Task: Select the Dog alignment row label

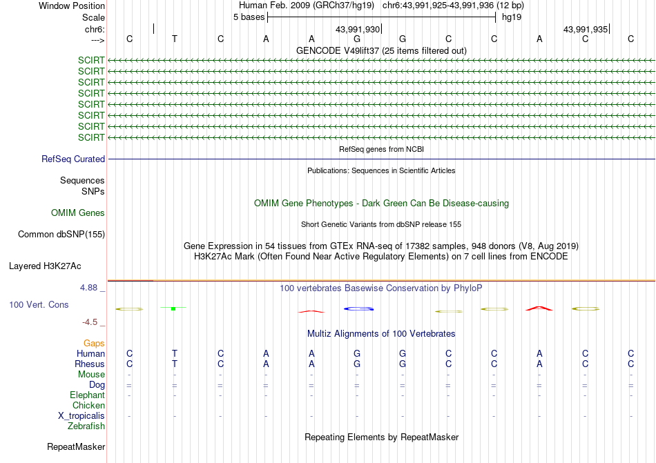Action: point(97,385)
